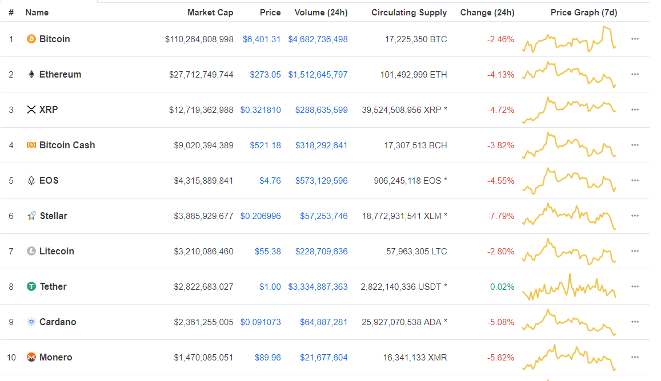661x381 pixels.
Task: Click Tether 24h volume $3,334,887,363
Action: (x=318, y=287)
